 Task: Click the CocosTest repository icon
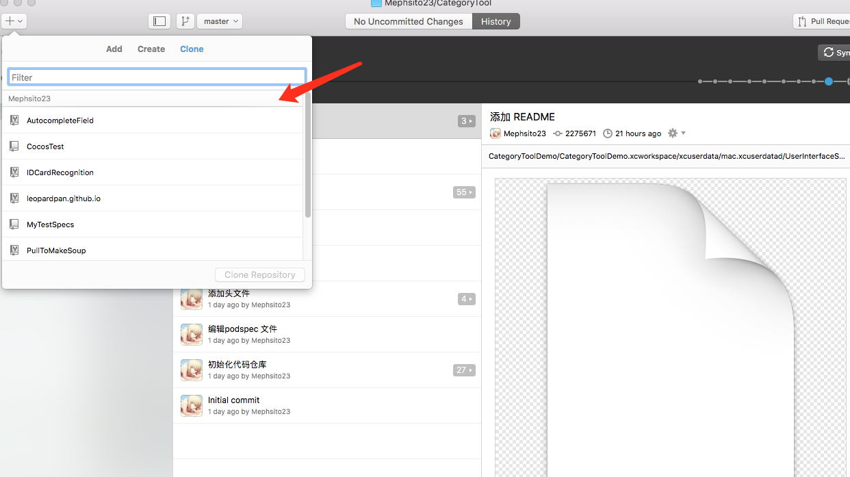[x=14, y=146]
